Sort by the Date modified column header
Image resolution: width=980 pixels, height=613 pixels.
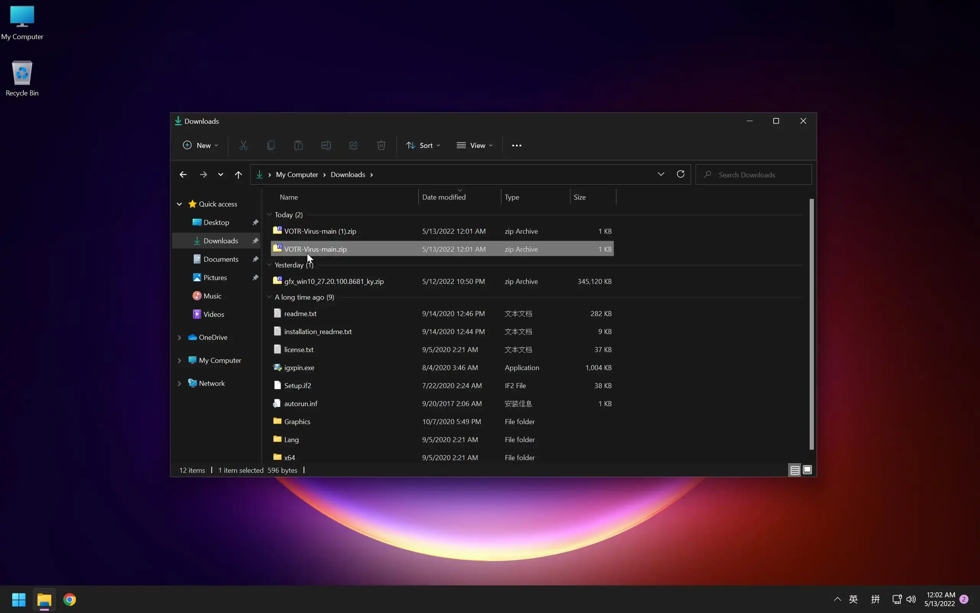444,197
